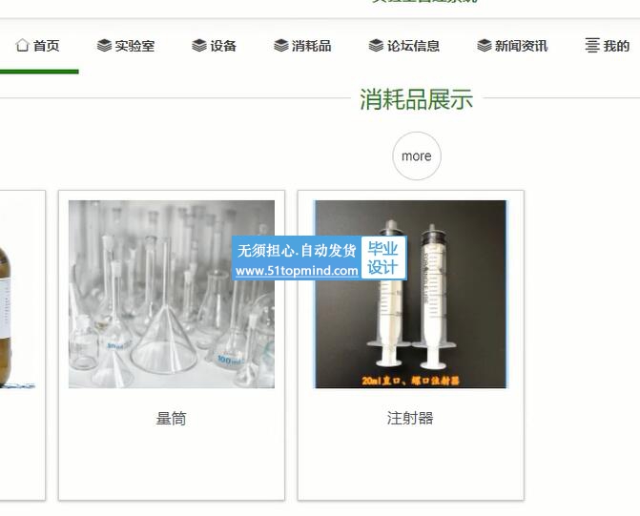The width and height of the screenshot is (640, 516).
Task: Open the 量筒 glassware thumbnail
Action: point(172,294)
